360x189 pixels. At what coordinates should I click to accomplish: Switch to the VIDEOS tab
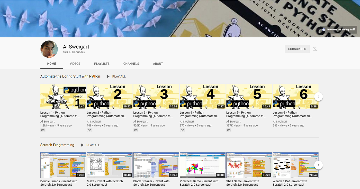pos(75,64)
